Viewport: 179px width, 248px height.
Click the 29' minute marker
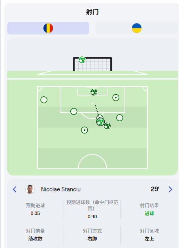click(x=155, y=189)
